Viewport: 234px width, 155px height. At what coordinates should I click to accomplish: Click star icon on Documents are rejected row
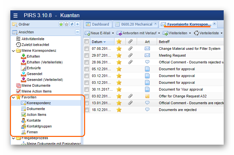click(x=119, y=110)
